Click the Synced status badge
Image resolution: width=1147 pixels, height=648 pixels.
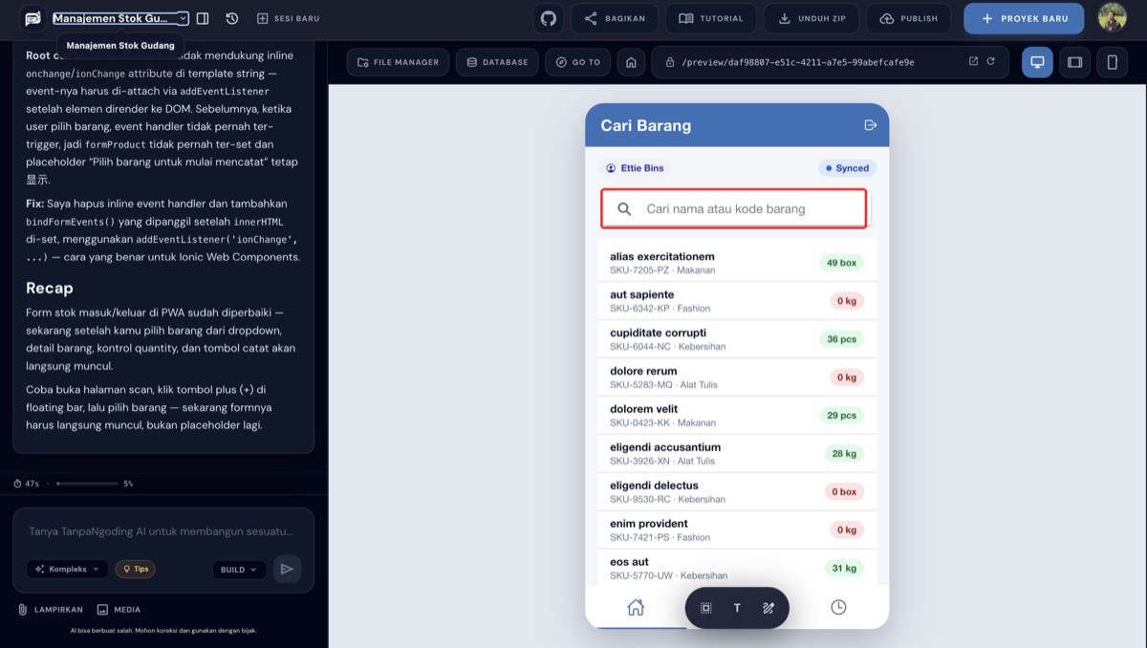[847, 168]
